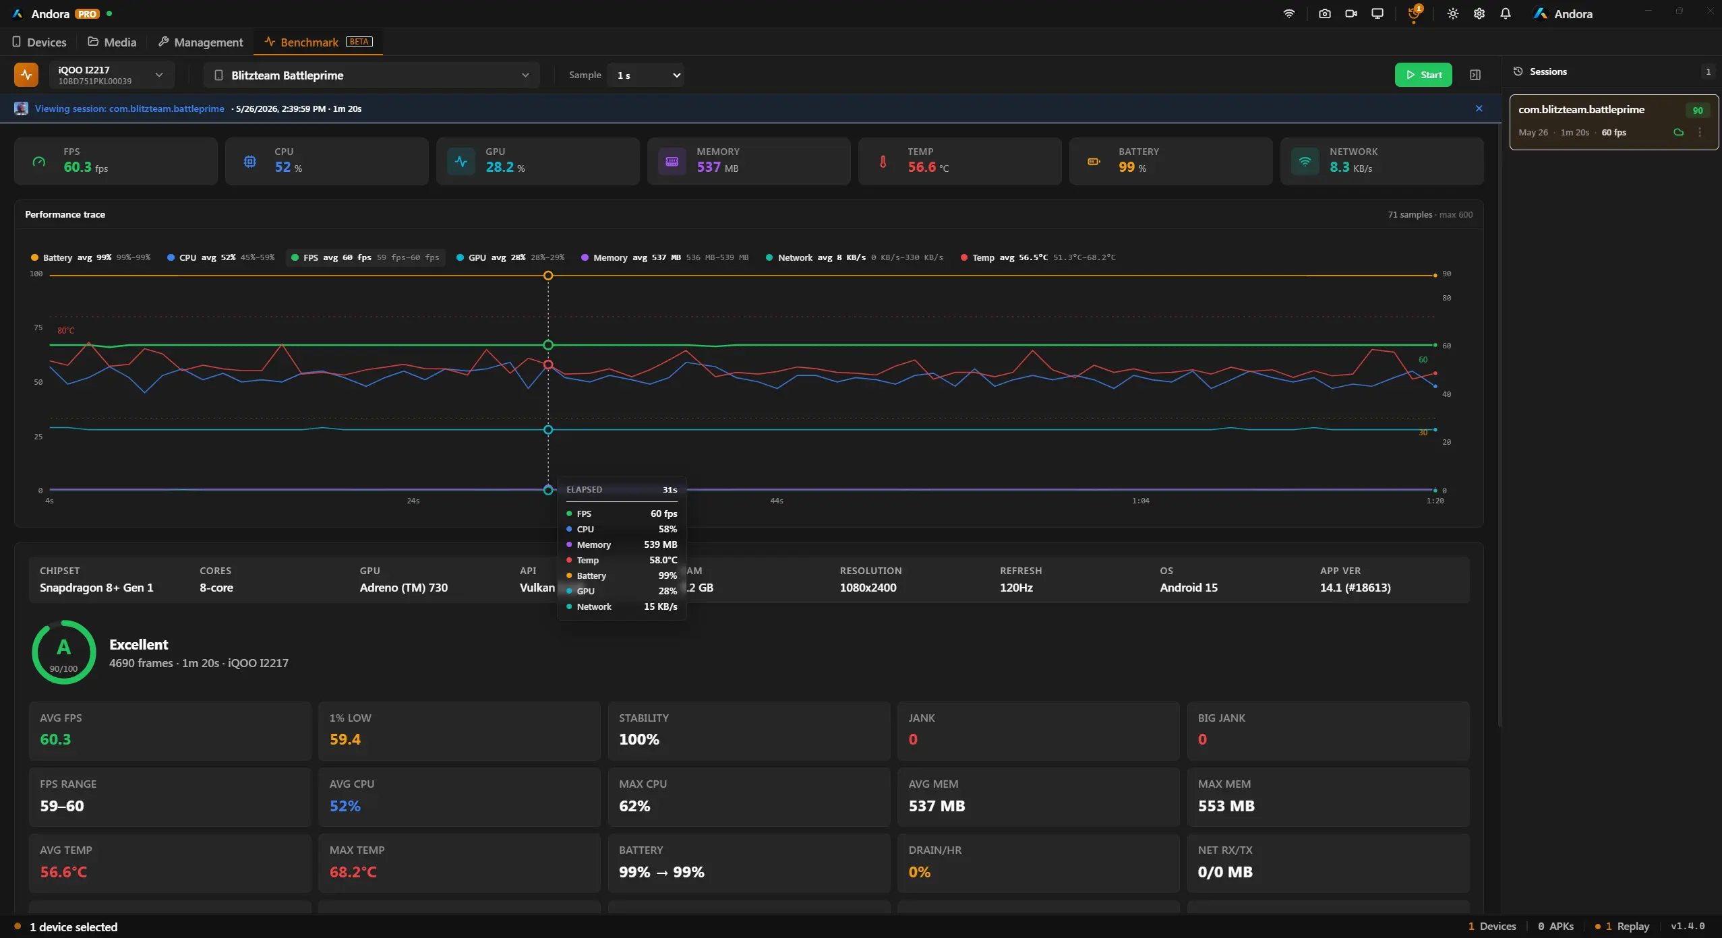
Task: Toggle the CPU series in chart legend
Action: [220, 257]
